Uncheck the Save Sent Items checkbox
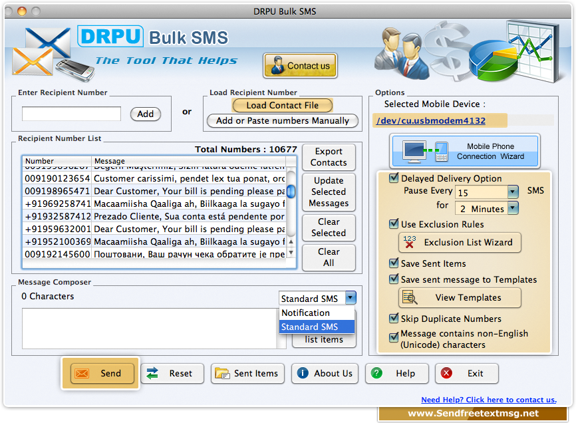The width and height of the screenshot is (576, 423). click(x=394, y=263)
